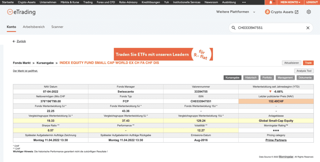Open the Analysis Tool
Viewport: 320px width, 162px height.
click(304, 71)
